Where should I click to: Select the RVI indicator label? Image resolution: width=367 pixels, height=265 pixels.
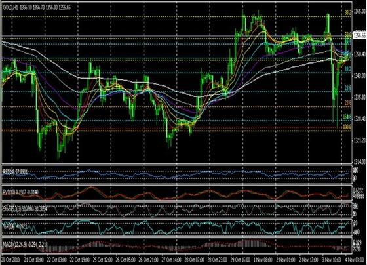tap(20, 192)
